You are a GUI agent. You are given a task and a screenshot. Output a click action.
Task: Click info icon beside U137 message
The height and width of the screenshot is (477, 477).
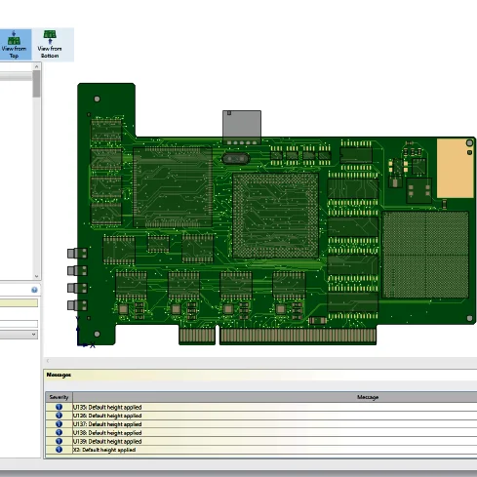pyautogui.click(x=59, y=424)
